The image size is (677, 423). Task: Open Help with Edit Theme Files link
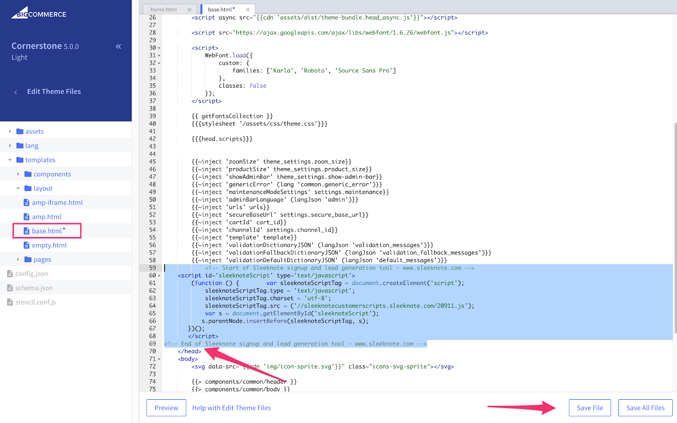coord(231,408)
